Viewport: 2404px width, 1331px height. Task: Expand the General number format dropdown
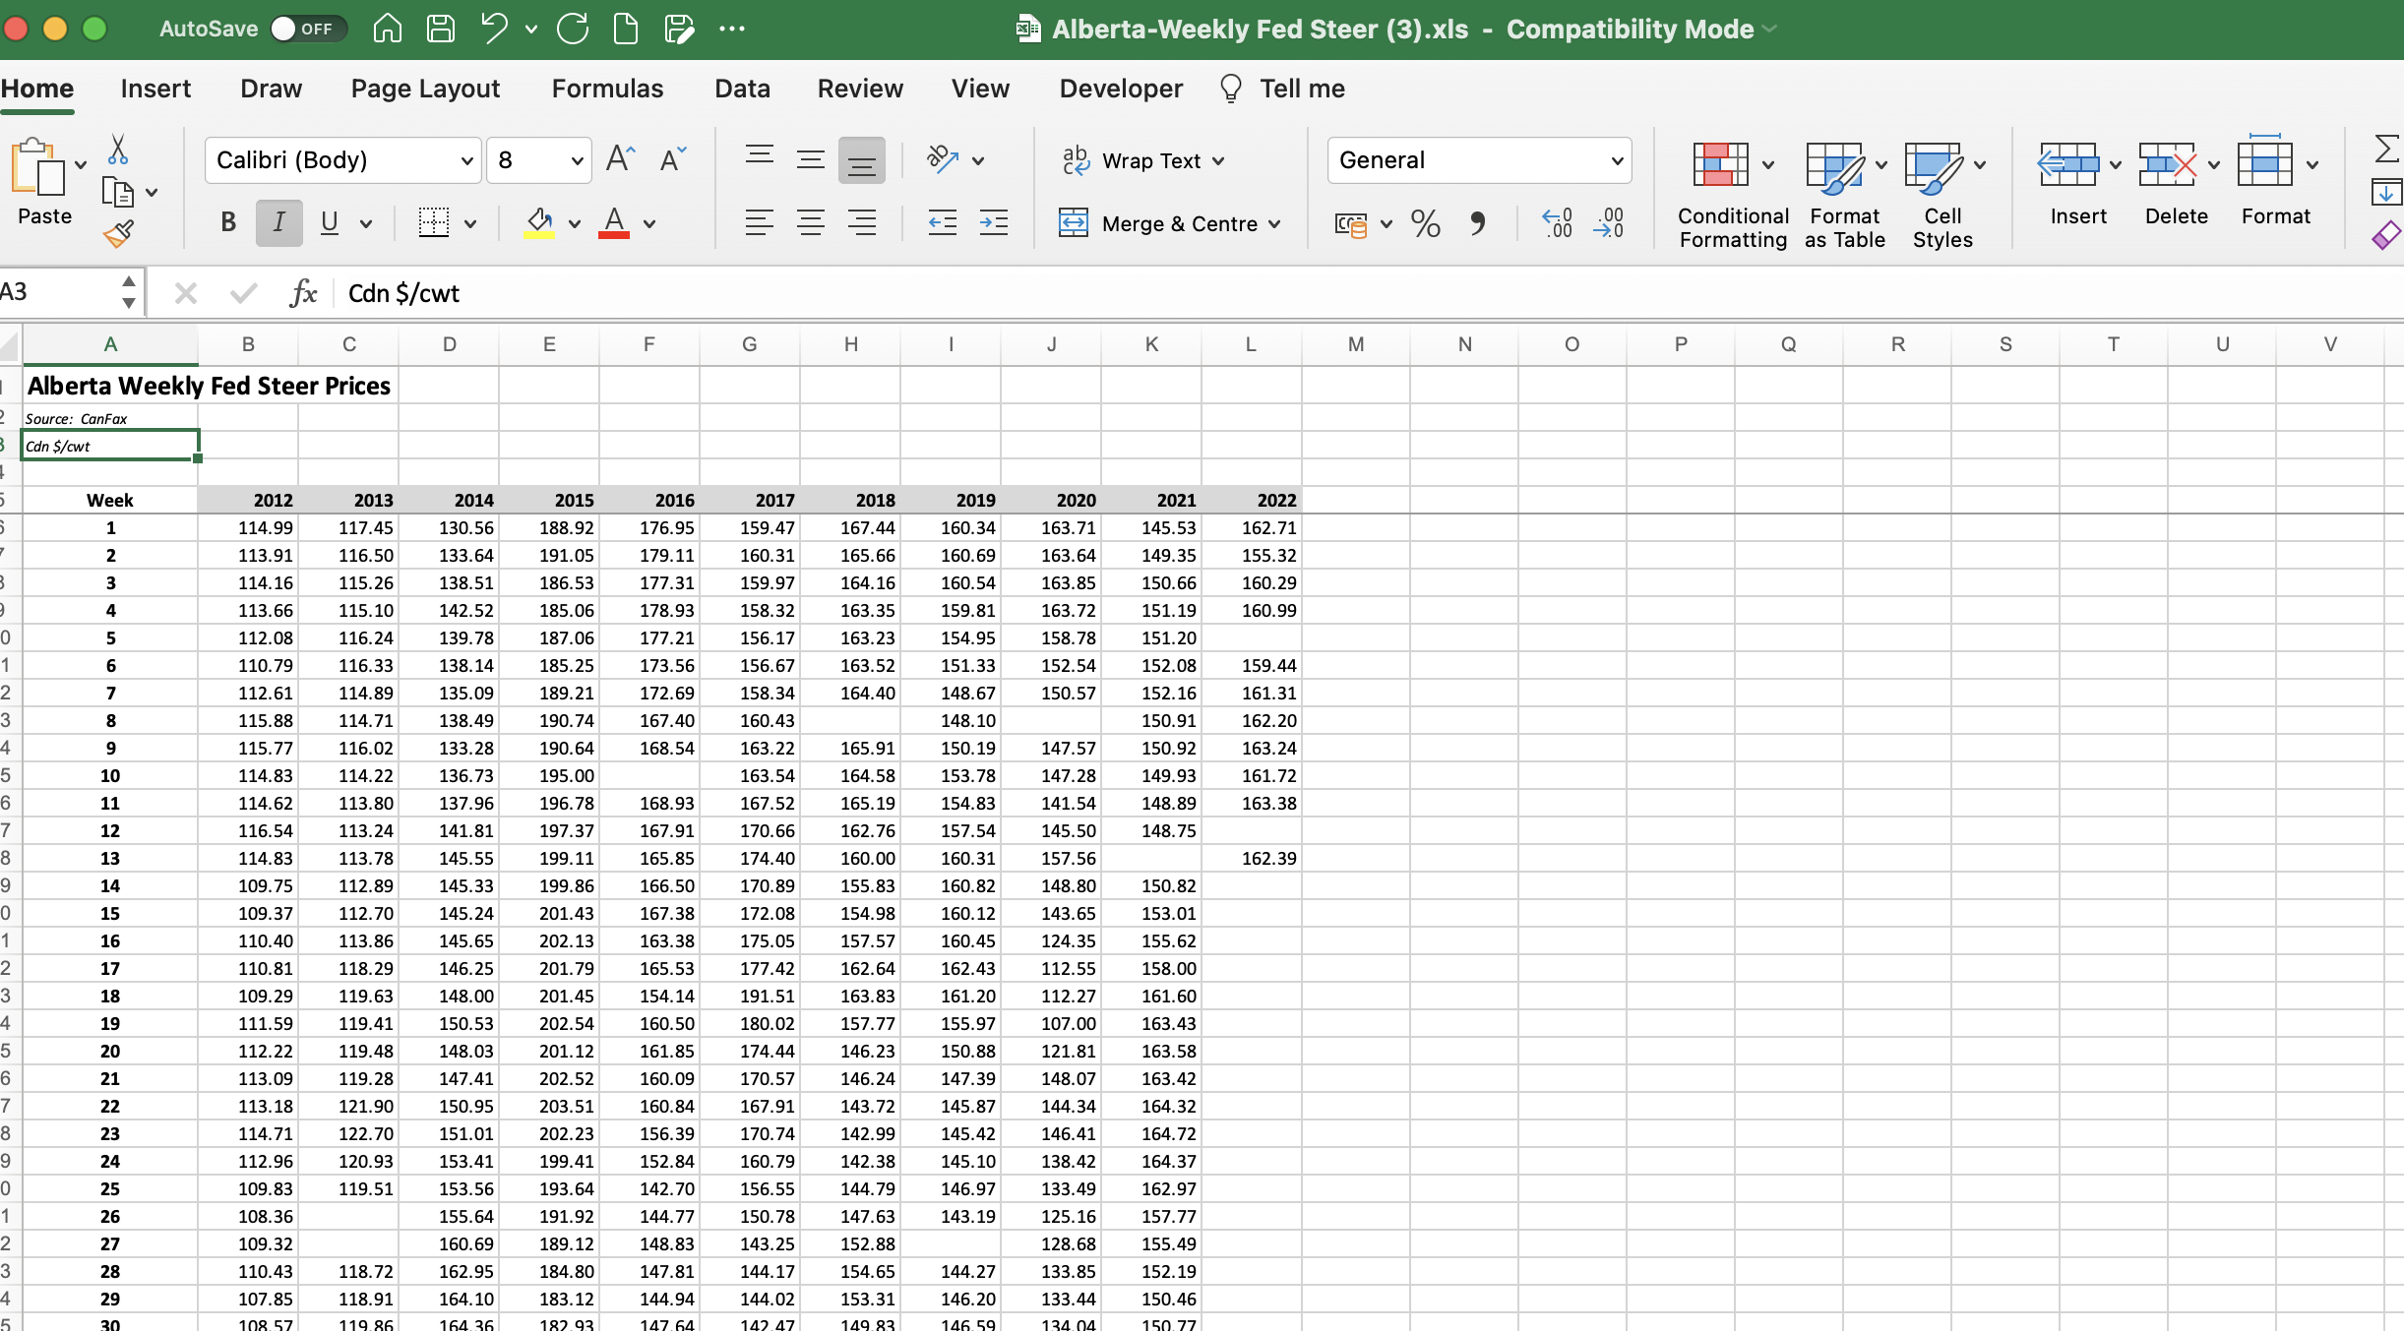(x=1616, y=160)
